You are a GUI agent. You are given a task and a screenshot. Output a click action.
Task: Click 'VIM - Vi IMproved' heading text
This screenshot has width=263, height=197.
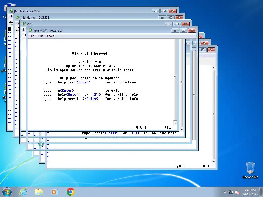pos(90,53)
